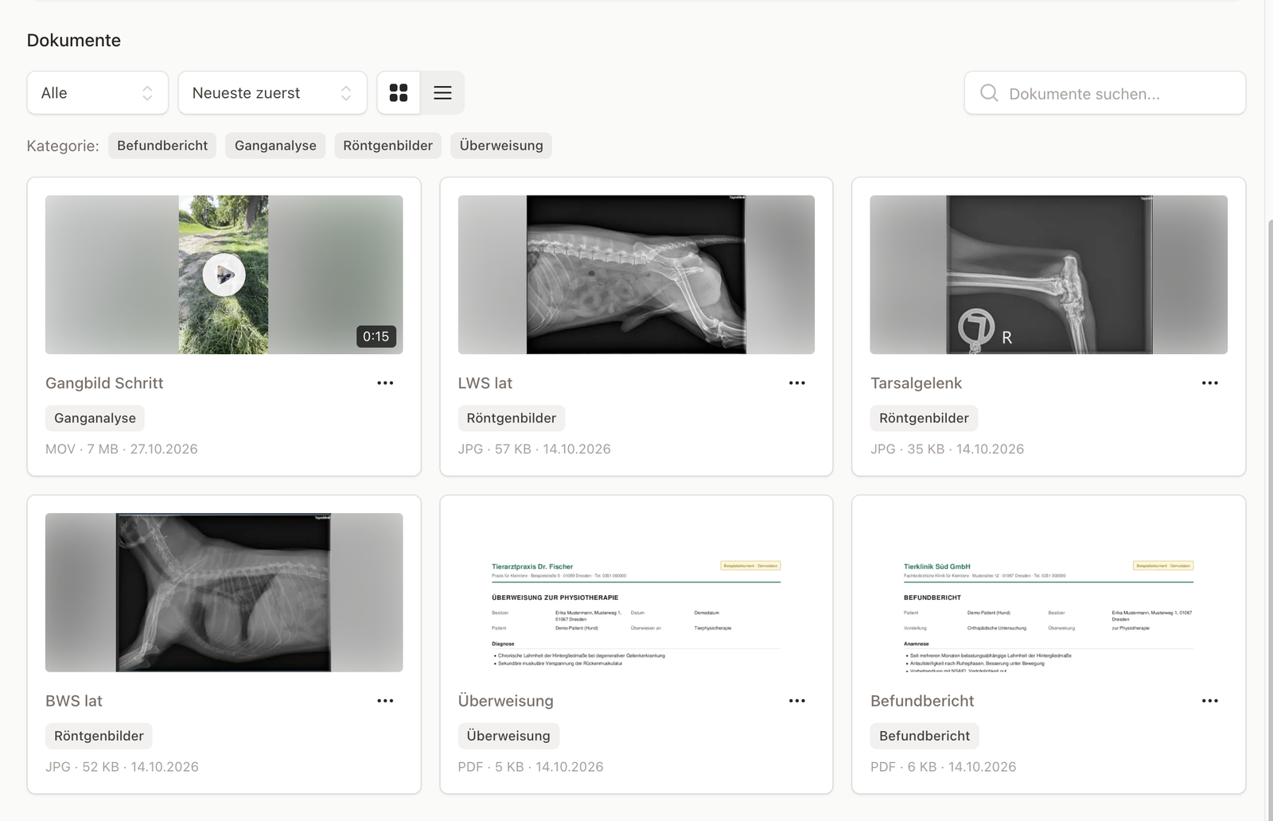Open more options for Befundbericht document
This screenshot has width=1273, height=821.
tap(1210, 701)
